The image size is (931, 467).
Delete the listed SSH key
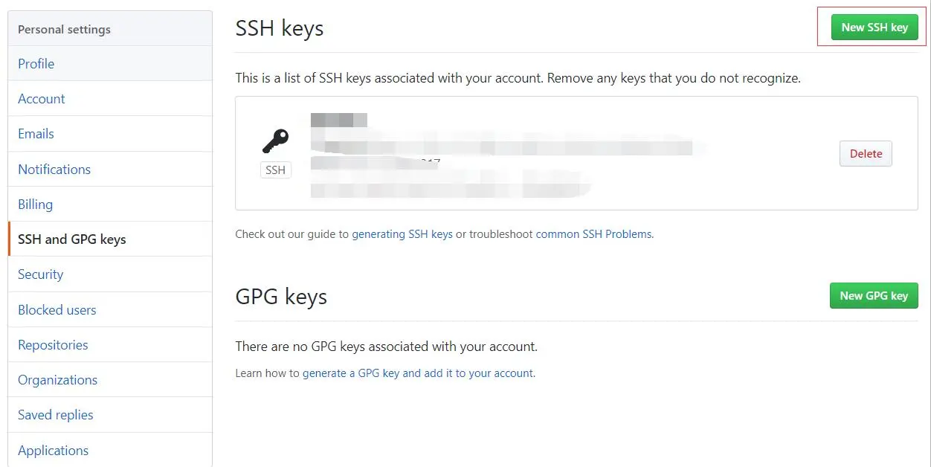(866, 154)
